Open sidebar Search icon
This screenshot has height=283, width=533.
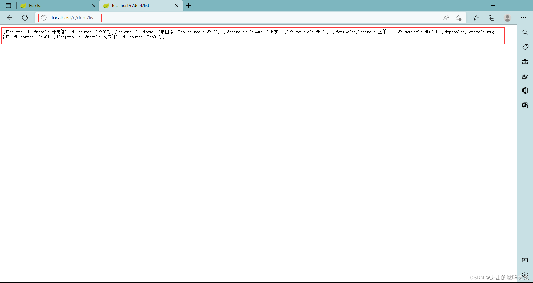(x=525, y=32)
